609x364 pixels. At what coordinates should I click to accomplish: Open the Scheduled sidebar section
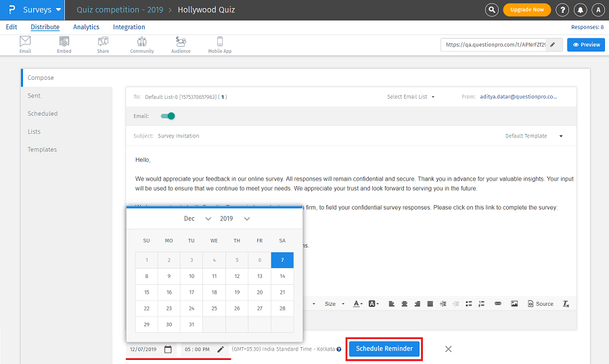pos(43,114)
